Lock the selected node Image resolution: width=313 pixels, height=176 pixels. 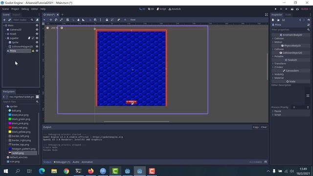(107, 20)
